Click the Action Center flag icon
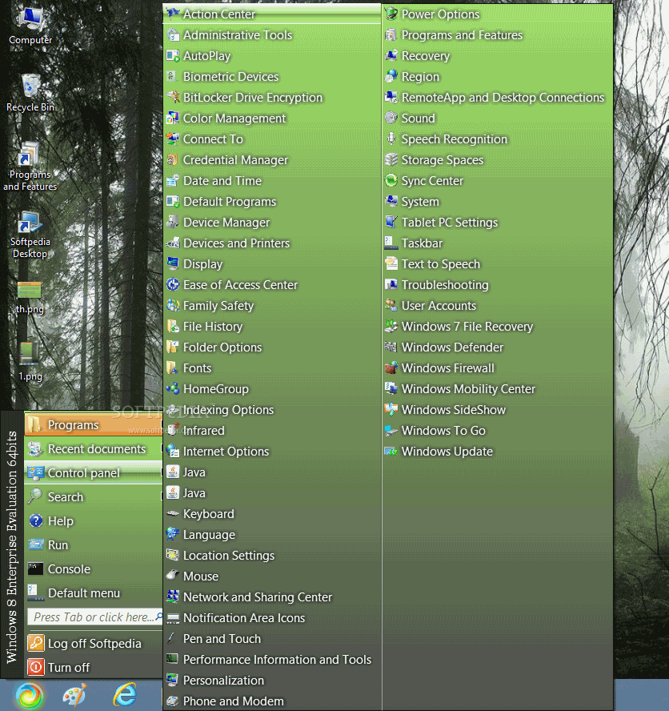 tap(173, 14)
